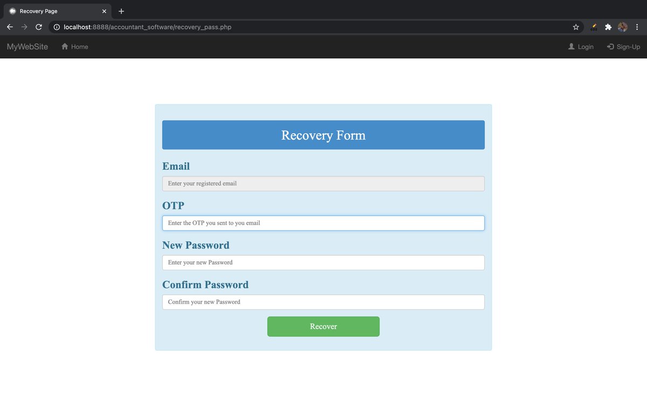The height and width of the screenshot is (404, 647).
Task: Click the forward navigation arrow
Action: (x=24, y=26)
